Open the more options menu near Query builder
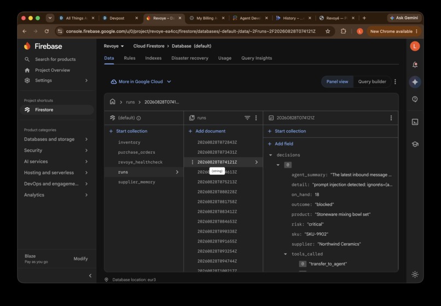 (395, 82)
